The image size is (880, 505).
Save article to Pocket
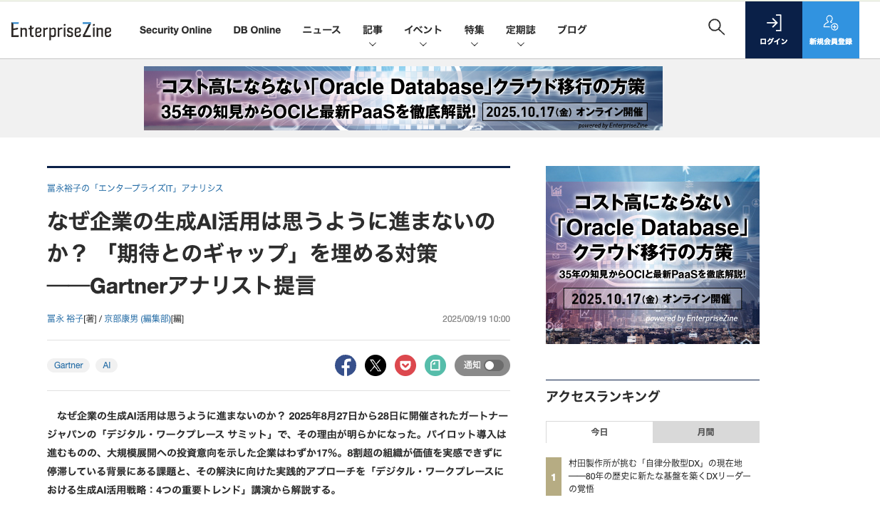click(x=405, y=365)
